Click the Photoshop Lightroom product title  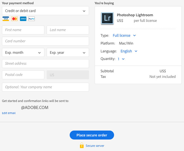[135, 15]
